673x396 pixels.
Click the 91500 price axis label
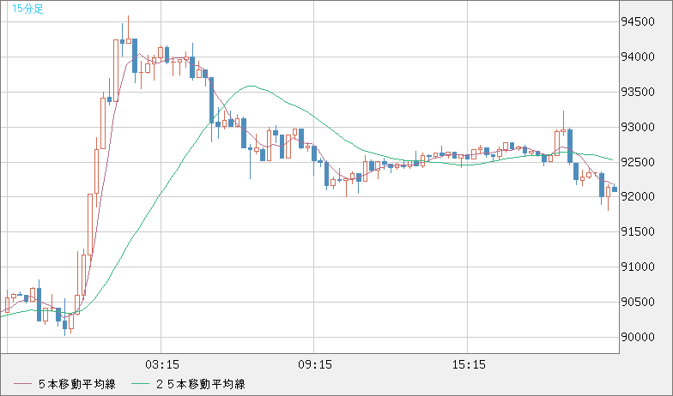tap(638, 231)
